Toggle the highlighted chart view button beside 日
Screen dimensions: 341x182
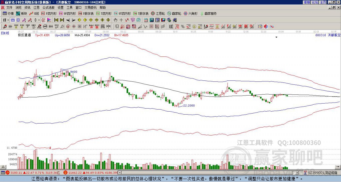(13, 20)
